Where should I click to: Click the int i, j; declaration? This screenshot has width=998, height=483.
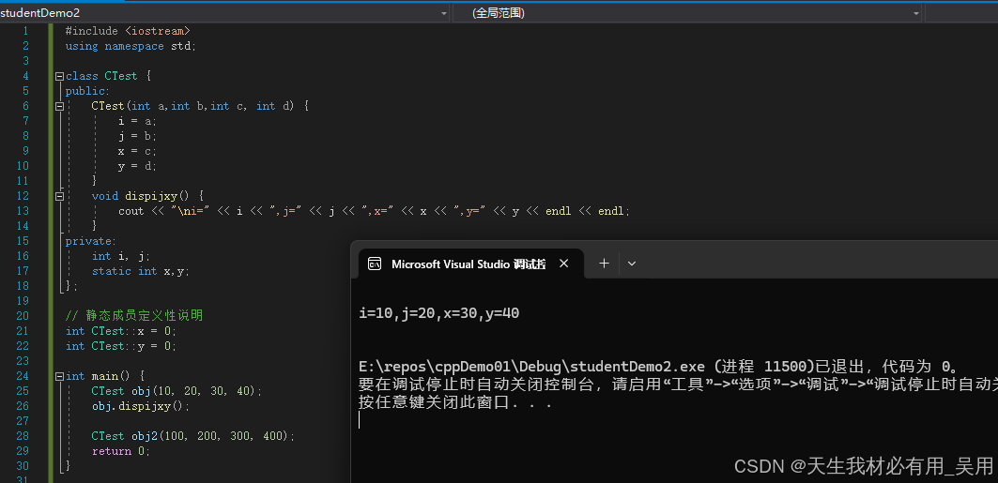tap(121, 256)
